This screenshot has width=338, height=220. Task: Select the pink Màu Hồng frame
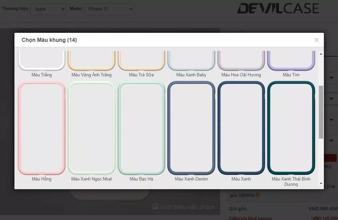pos(42,128)
